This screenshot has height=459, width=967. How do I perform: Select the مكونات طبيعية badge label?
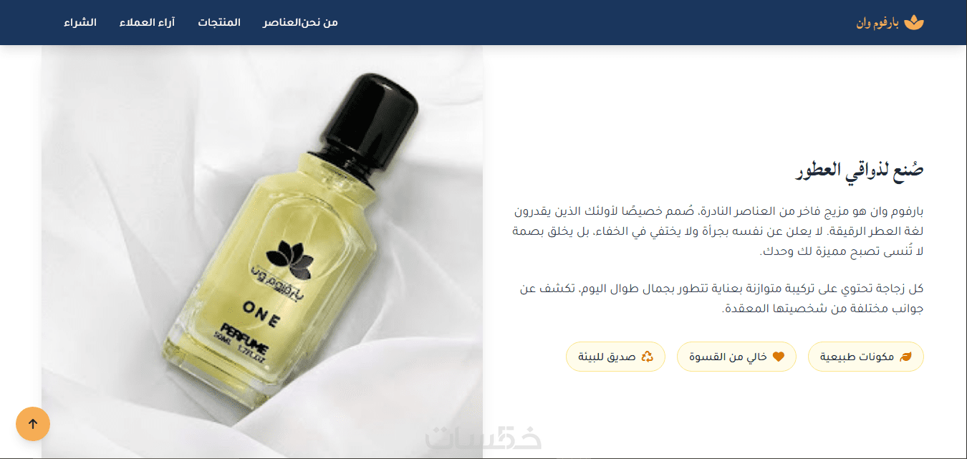[x=857, y=357]
